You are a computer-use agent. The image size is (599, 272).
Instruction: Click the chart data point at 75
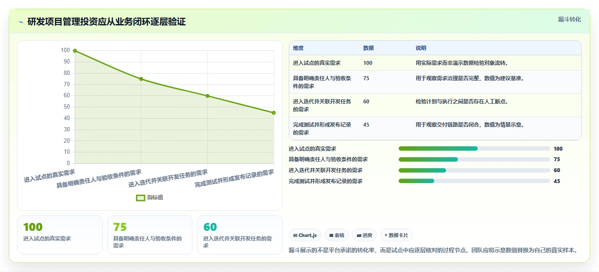click(x=141, y=79)
